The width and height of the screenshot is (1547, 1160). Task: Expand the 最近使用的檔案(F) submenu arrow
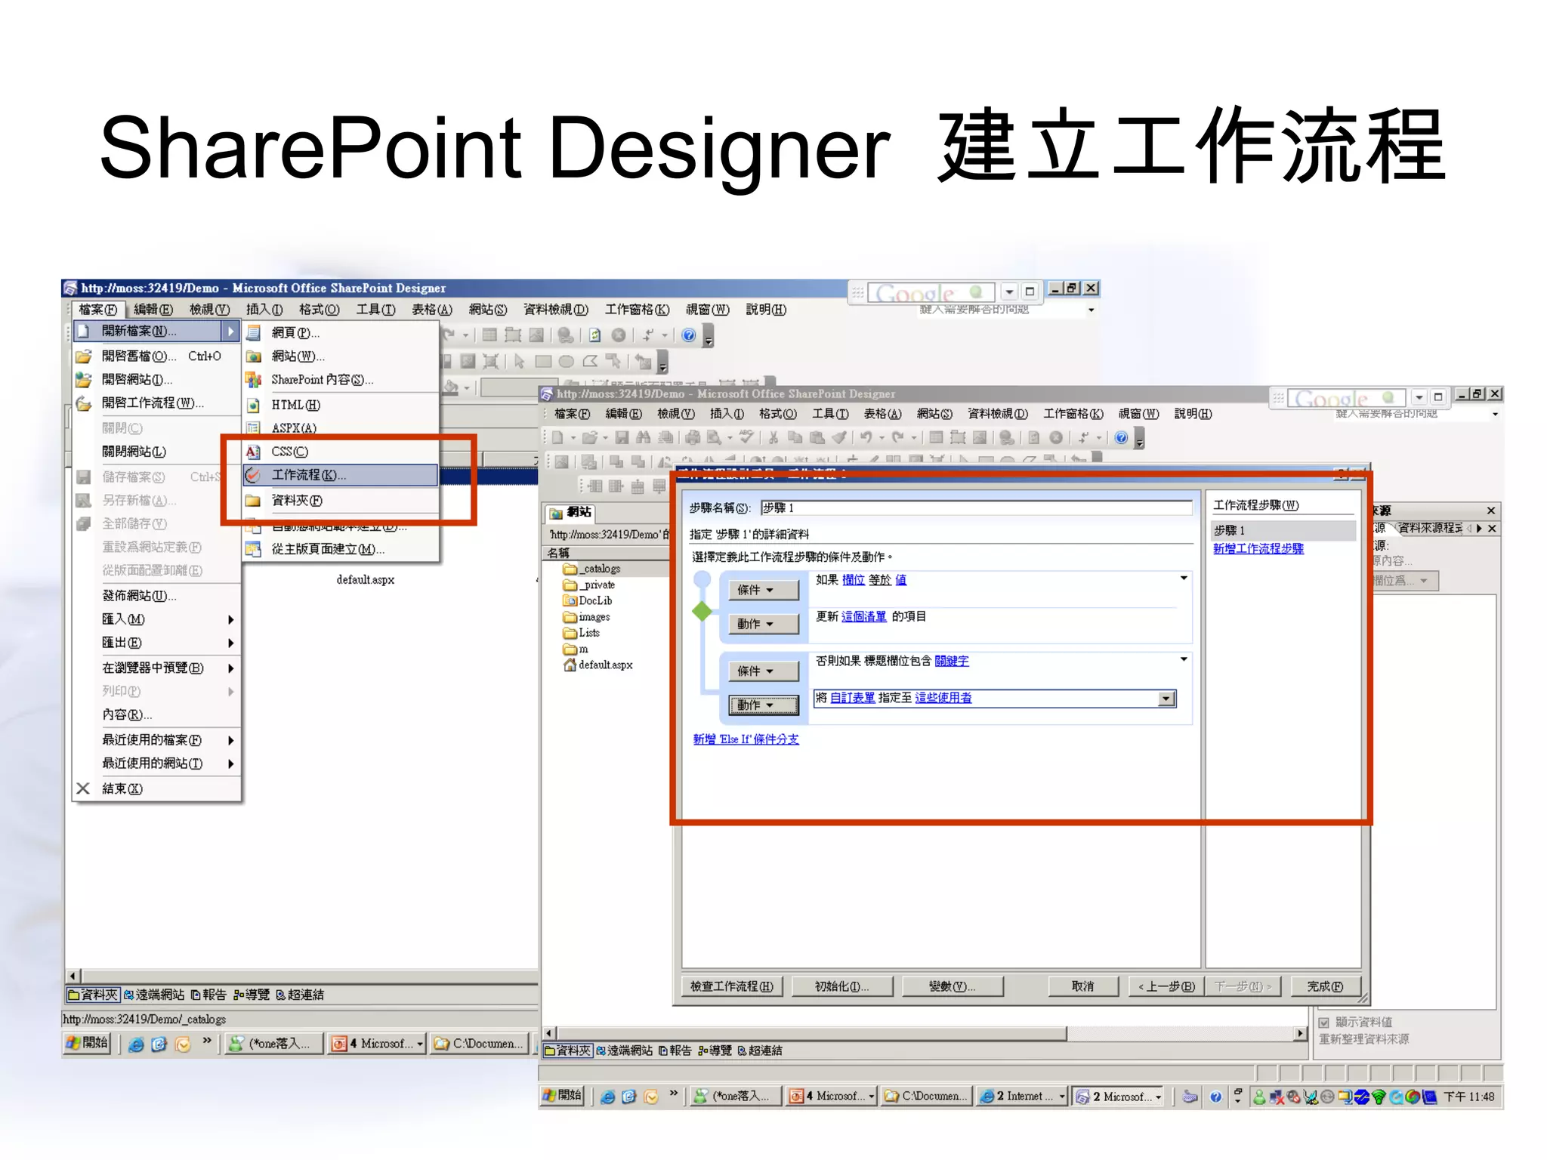coord(230,740)
